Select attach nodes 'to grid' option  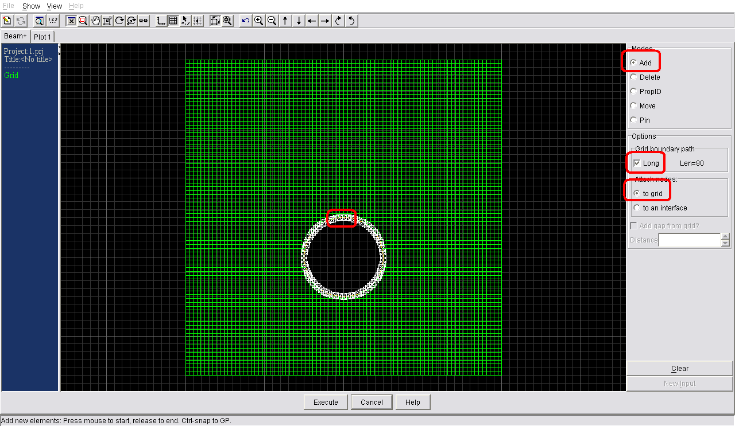tap(637, 194)
